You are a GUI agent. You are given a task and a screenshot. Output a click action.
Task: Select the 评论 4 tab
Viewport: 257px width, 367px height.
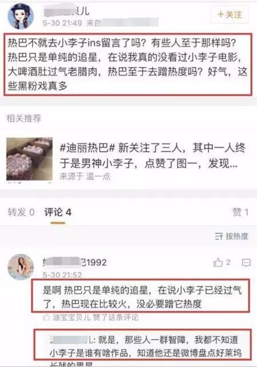tap(58, 212)
